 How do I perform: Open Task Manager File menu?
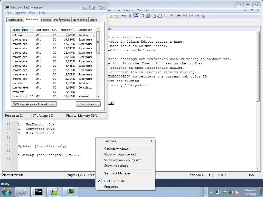[x=9, y=13]
